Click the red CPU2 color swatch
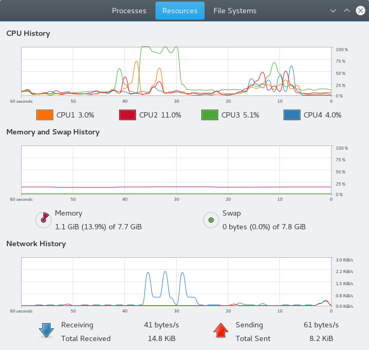This screenshot has height=350, width=369. point(127,115)
